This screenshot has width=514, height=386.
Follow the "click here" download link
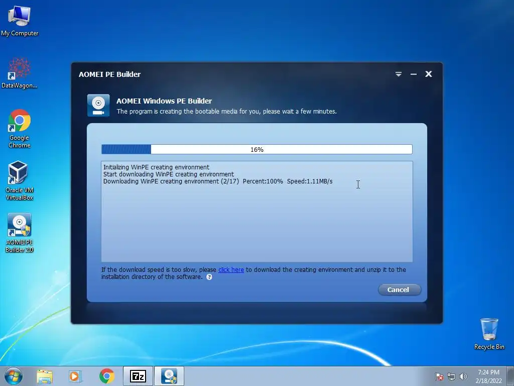click(231, 270)
